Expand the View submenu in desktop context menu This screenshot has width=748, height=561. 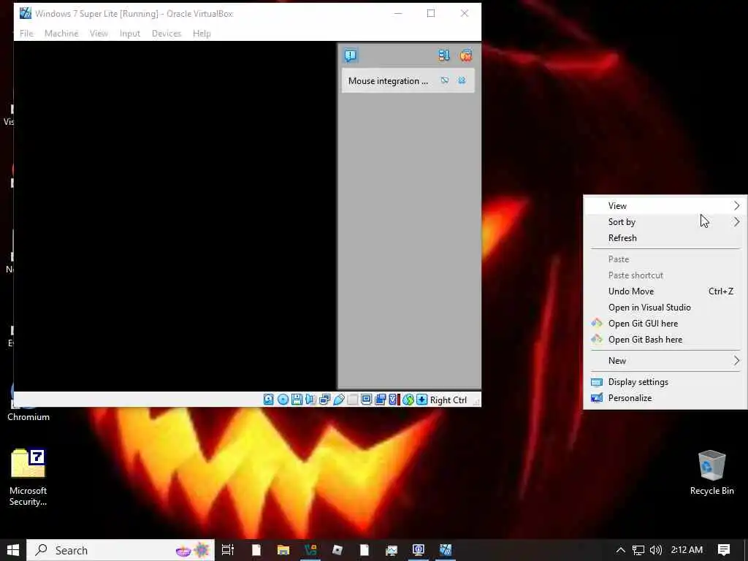[665, 205]
